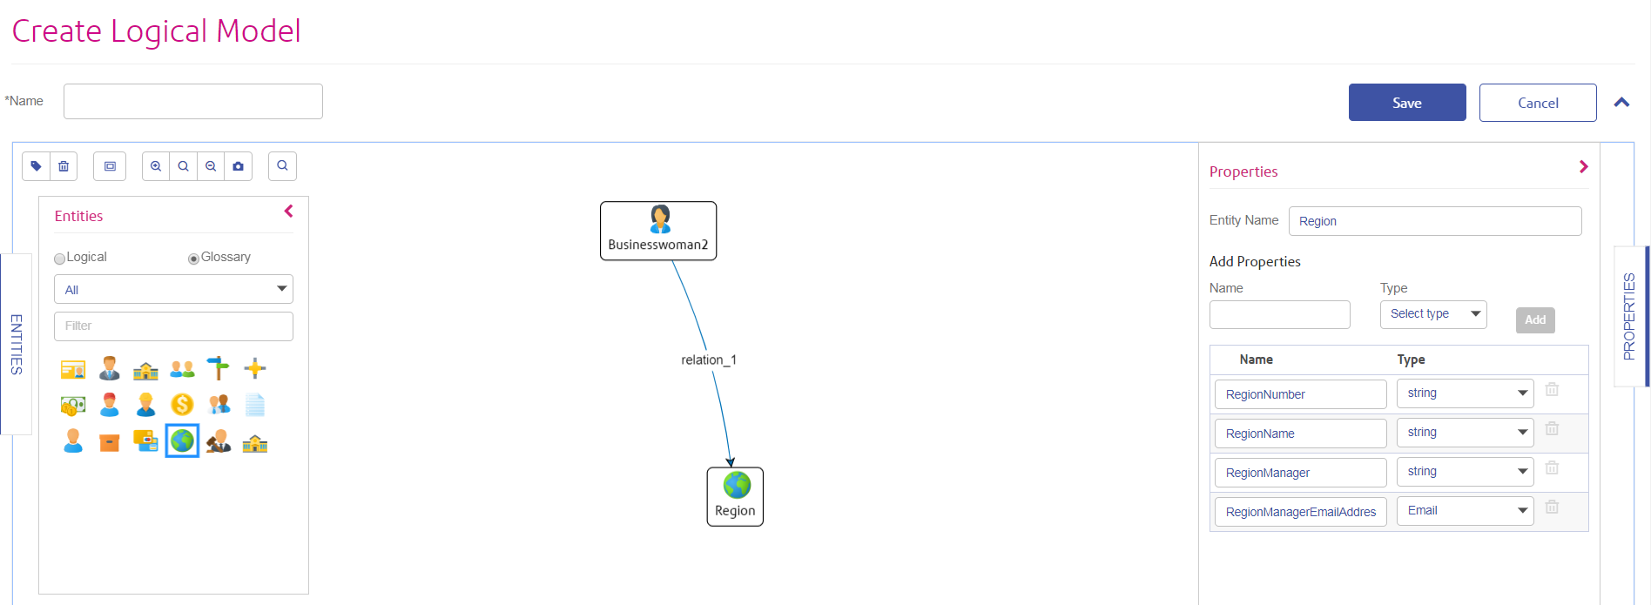This screenshot has width=1651, height=605.
Task: Click the new property Name field
Action: (x=1280, y=315)
